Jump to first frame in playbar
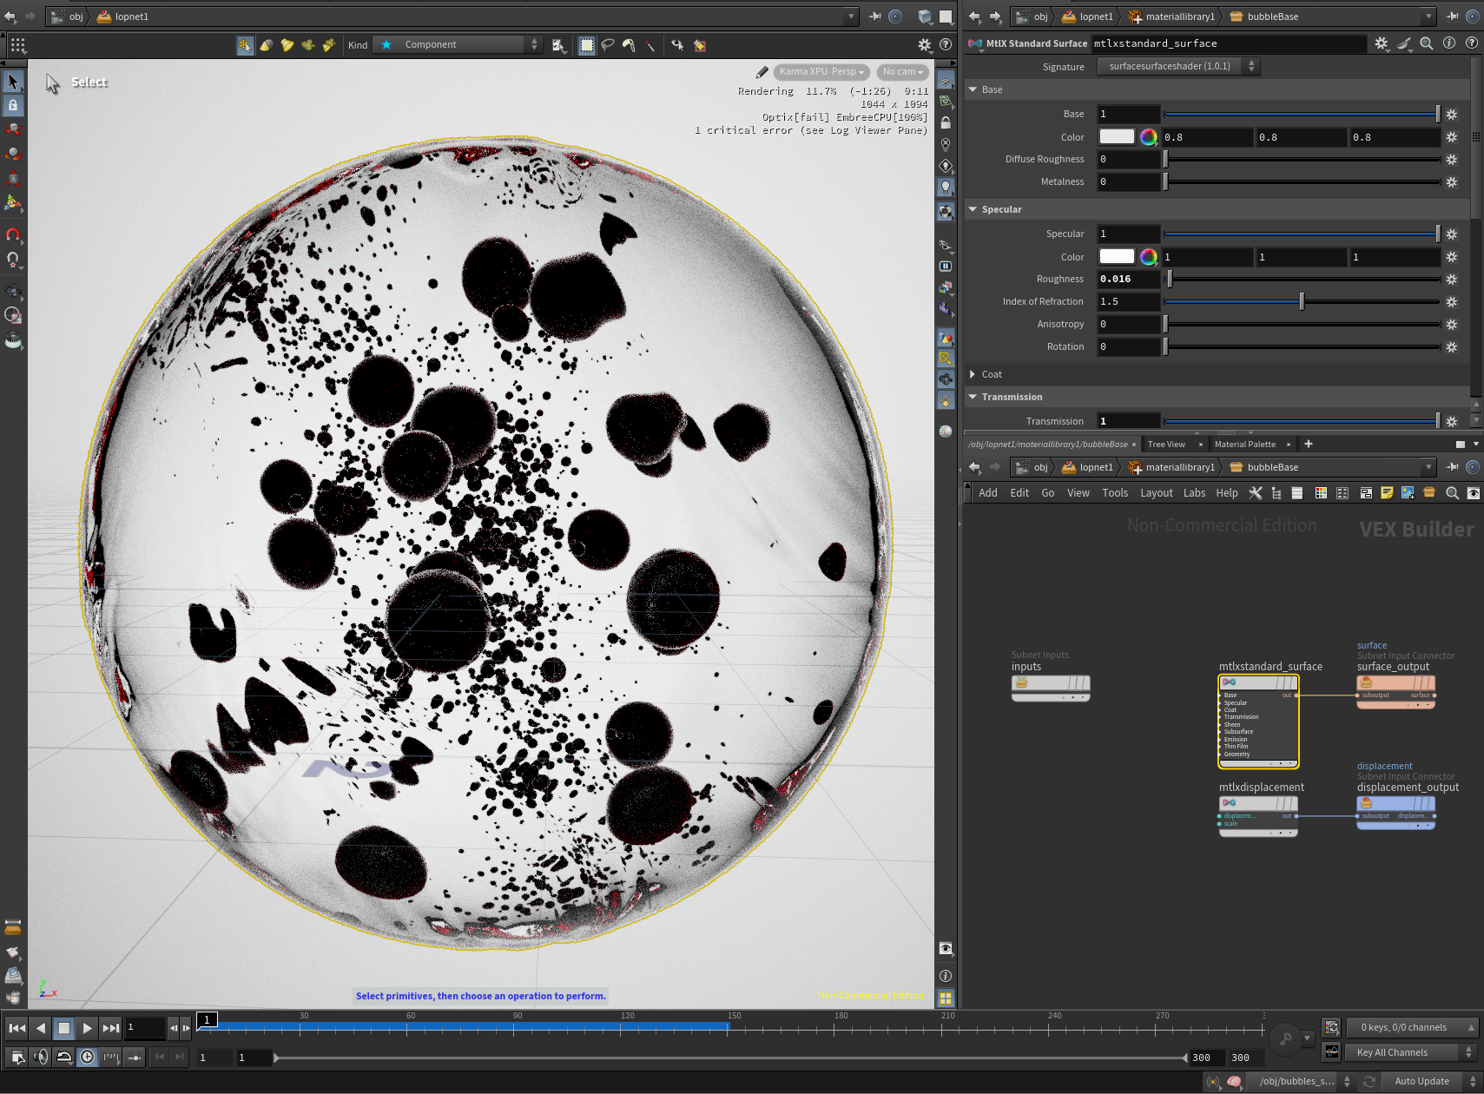The image size is (1484, 1094). (16, 1028)
